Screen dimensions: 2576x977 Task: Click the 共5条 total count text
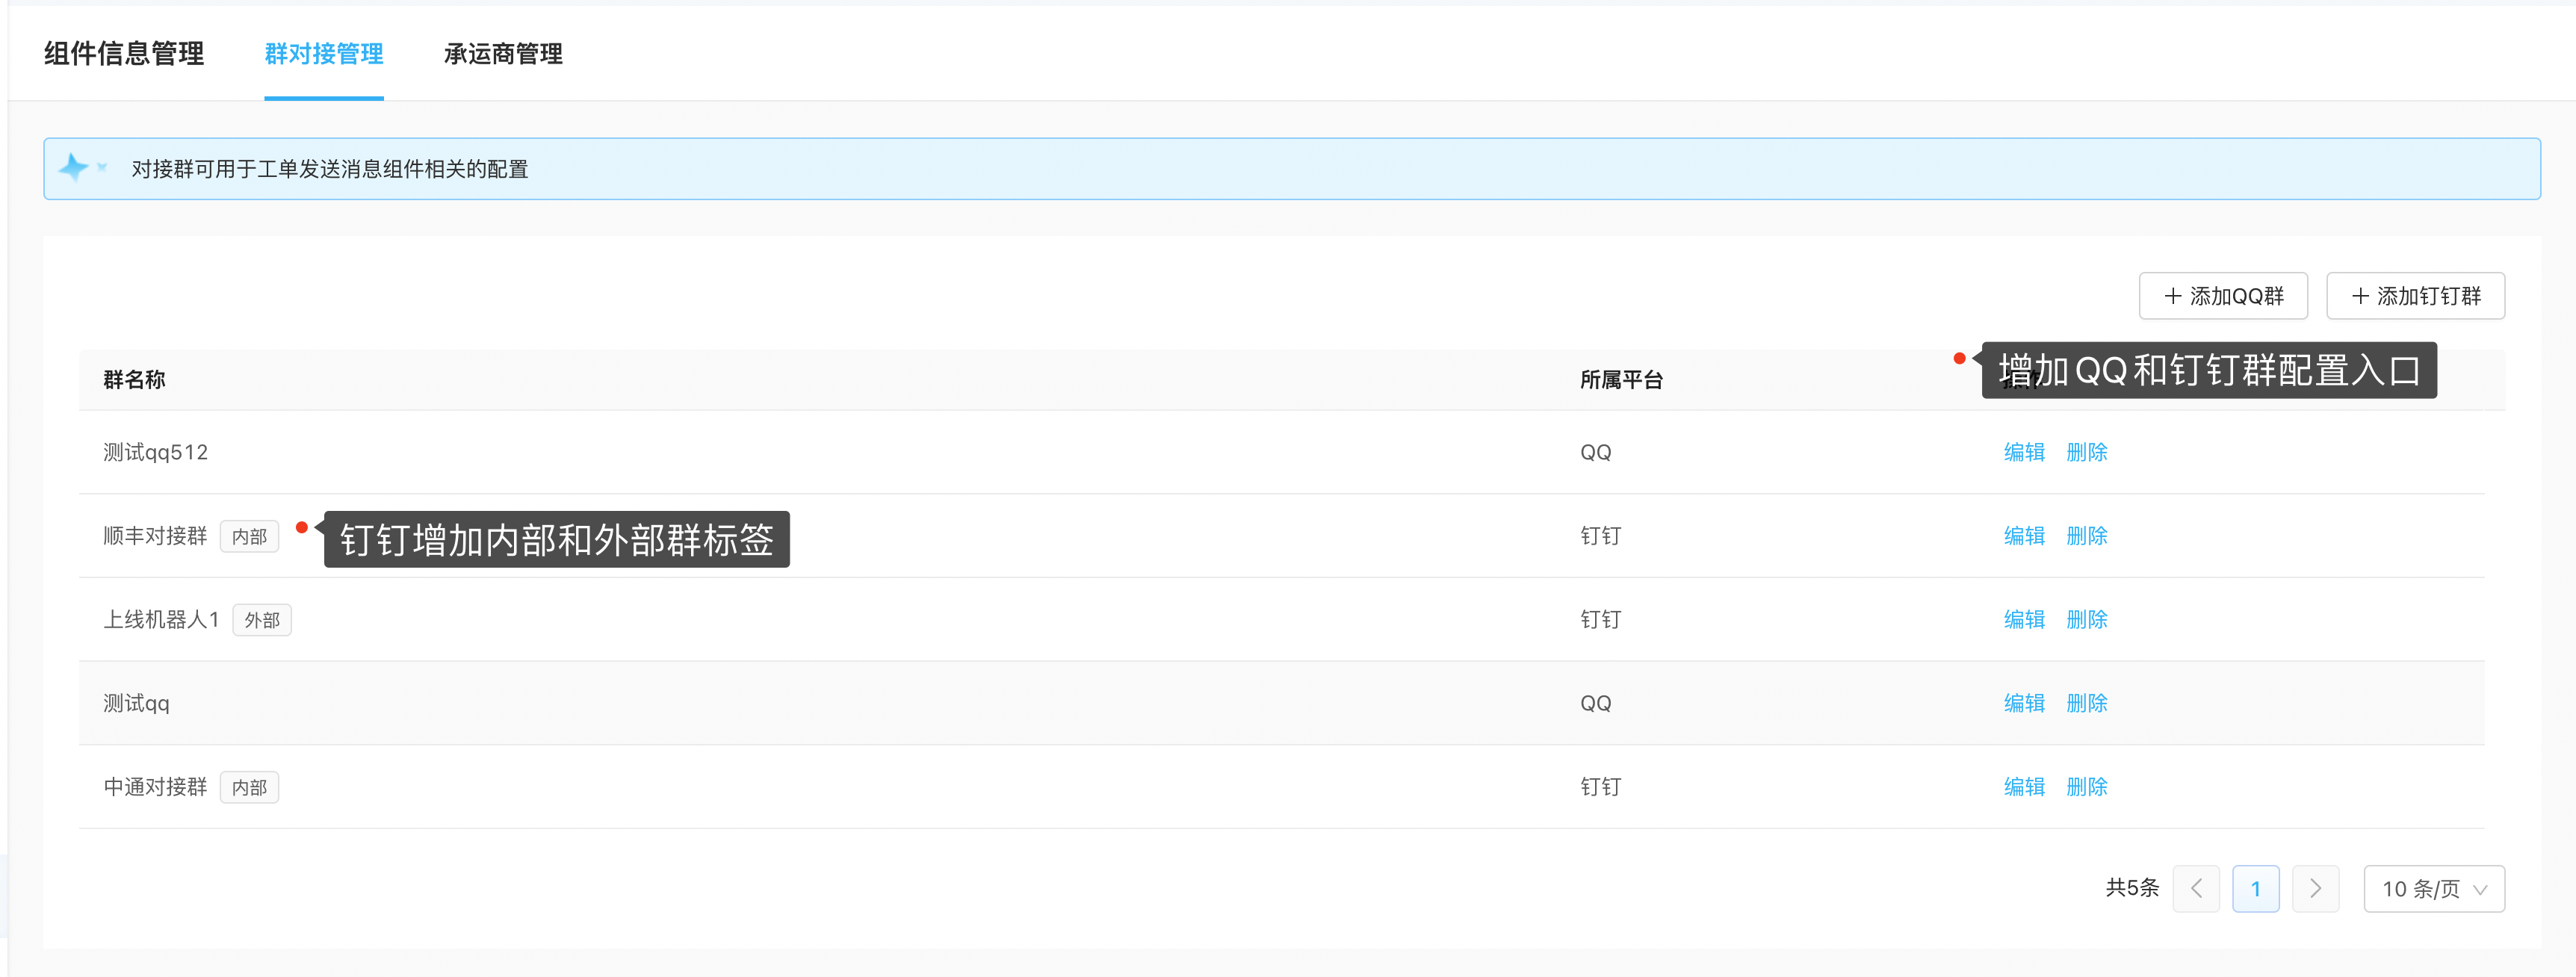pos(2132,888)
